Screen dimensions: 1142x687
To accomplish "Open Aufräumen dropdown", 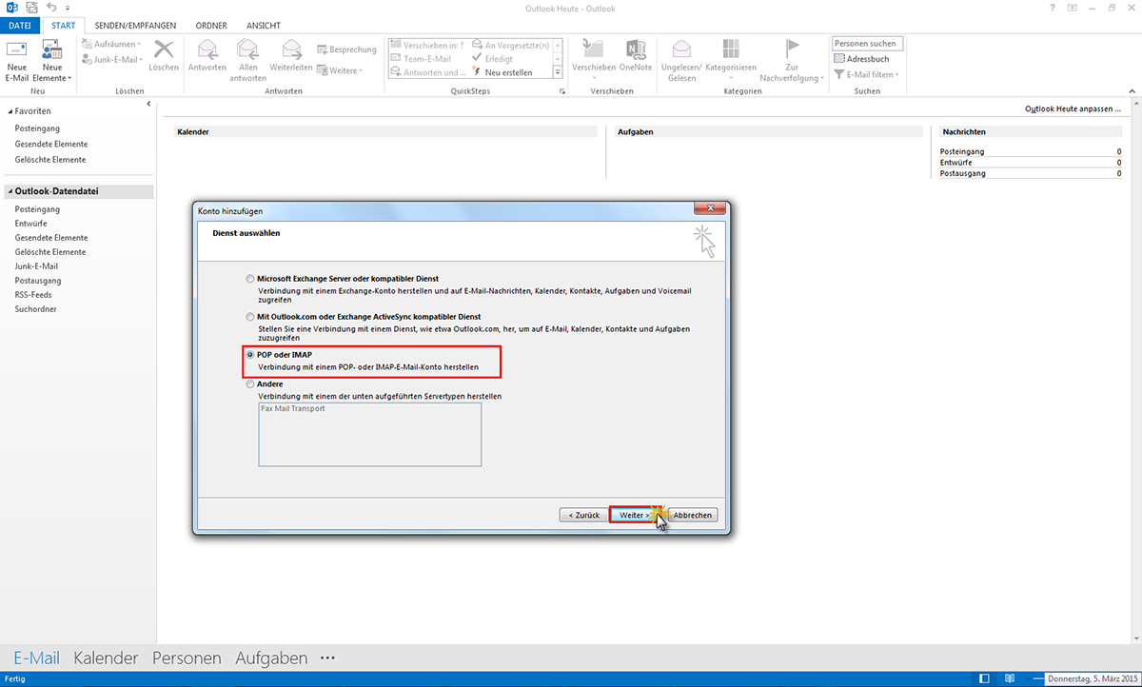I will 112,44.
